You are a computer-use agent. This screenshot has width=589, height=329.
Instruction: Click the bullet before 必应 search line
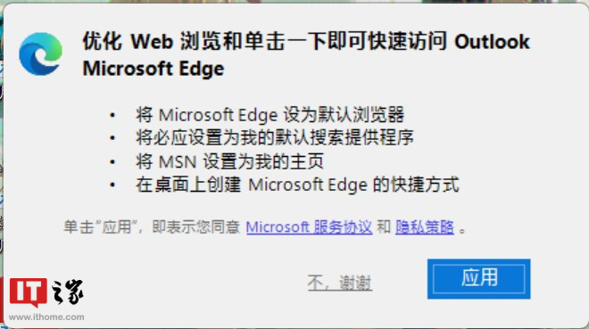click(112, 138)
